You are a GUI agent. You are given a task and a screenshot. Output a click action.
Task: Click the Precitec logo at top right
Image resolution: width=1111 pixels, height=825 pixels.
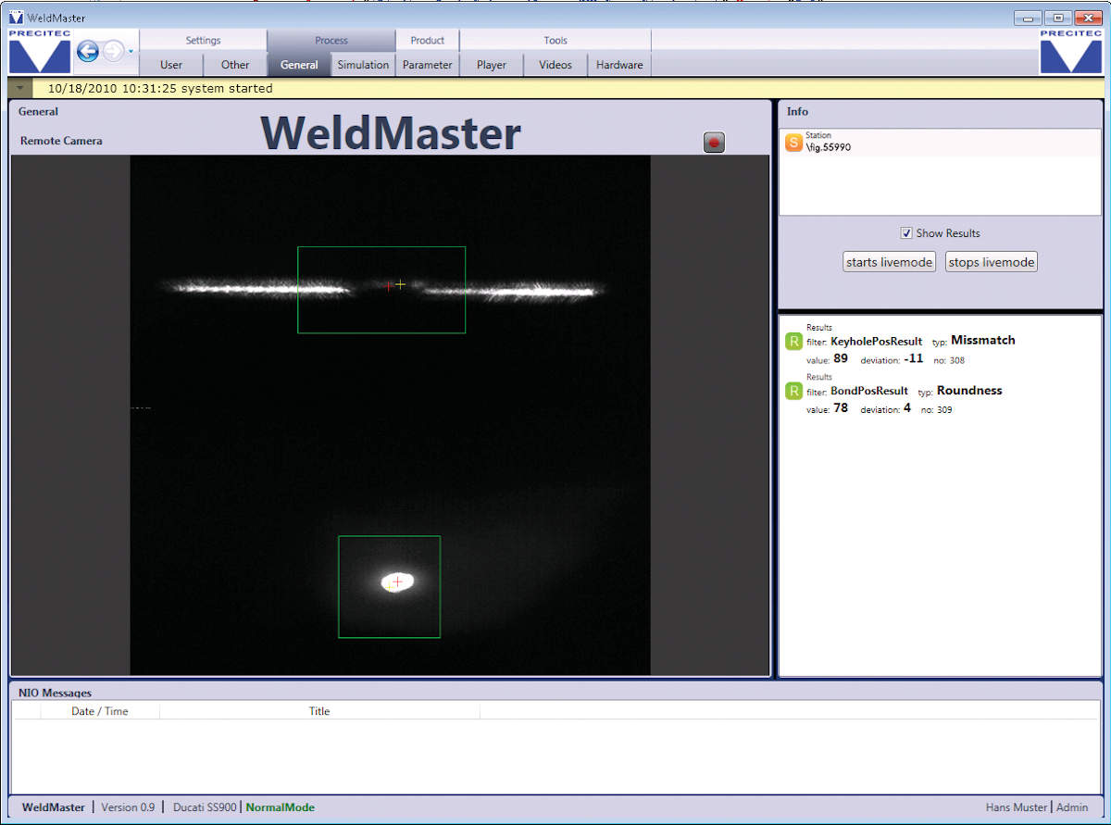click(1071, 52)
